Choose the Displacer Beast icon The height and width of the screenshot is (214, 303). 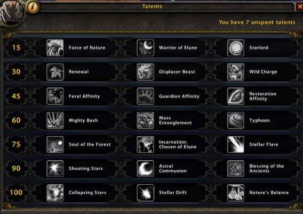pos(145,72)
